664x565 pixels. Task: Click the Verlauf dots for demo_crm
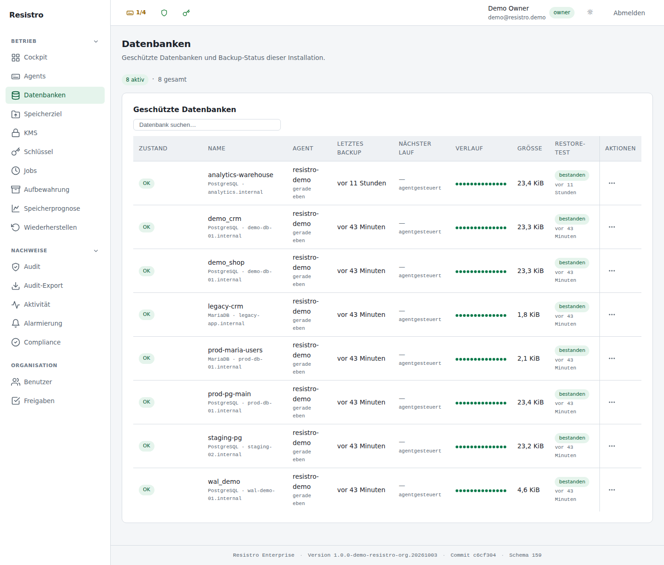click(481, 228)
